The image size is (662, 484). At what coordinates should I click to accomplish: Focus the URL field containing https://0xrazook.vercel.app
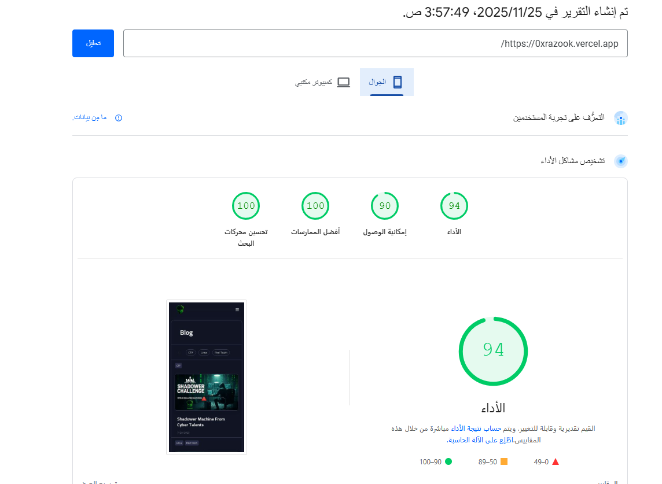tap(376, 43)
